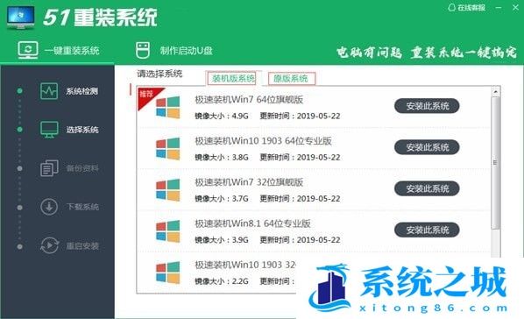Image resolution: width=524 pixels, height=319 pixels.
Task: Click Windows logo of Win8.1 entry
Action: tap(168, 231)
